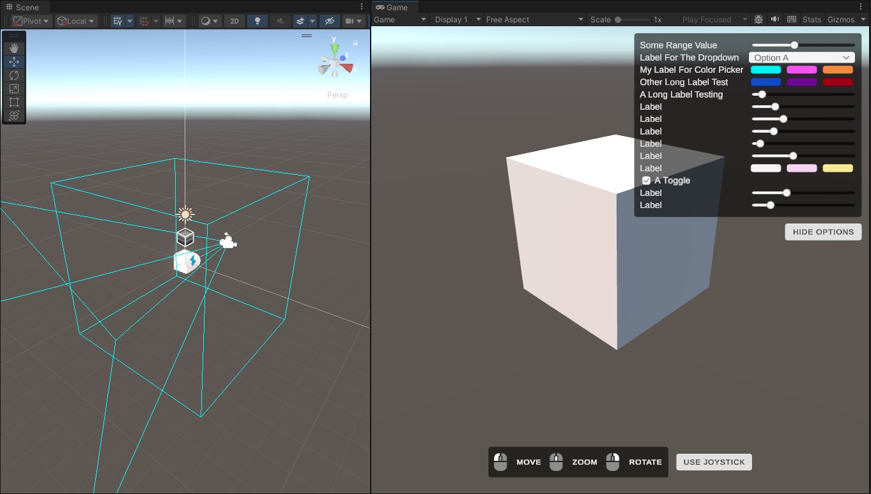Viewport: 871px width, 494px height.
Task: Open snap increment ruler dropdown
Action: (174, 21)
